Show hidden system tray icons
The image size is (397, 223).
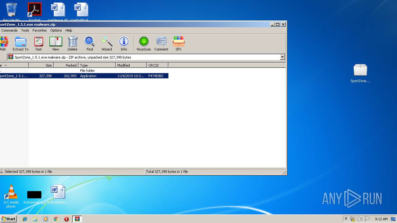tap(346, 219)
